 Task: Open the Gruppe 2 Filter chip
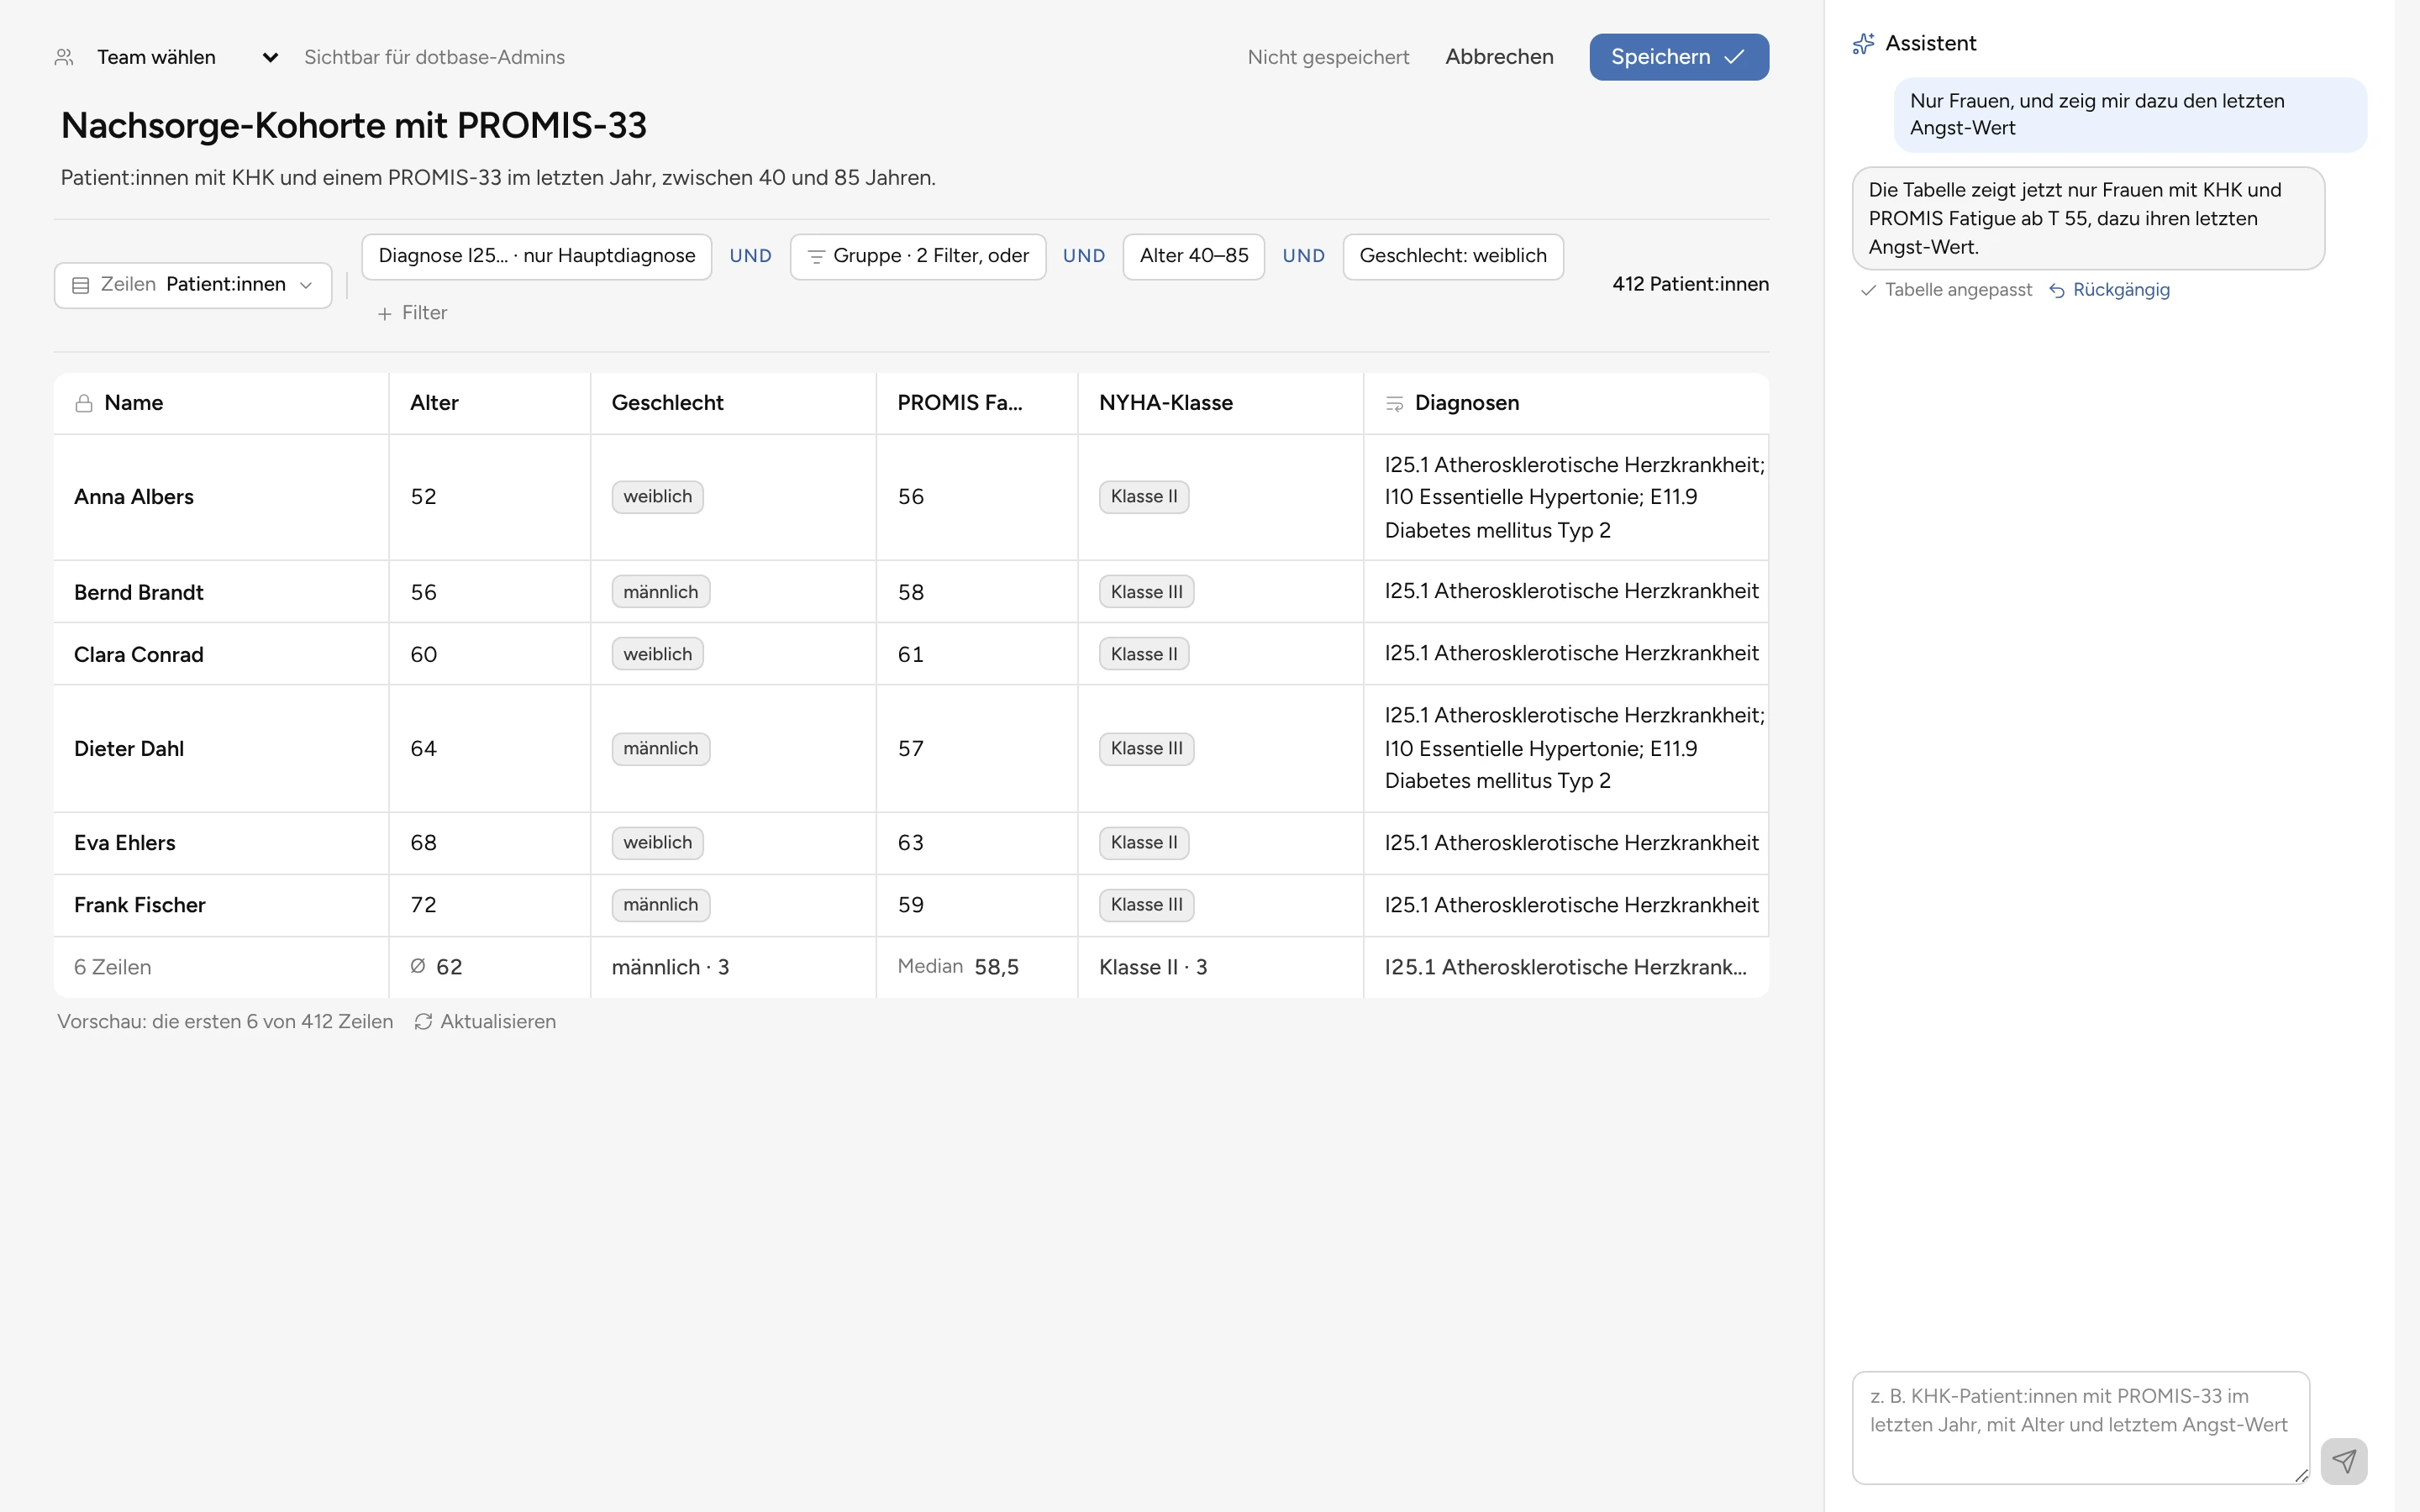coord(918,256)
